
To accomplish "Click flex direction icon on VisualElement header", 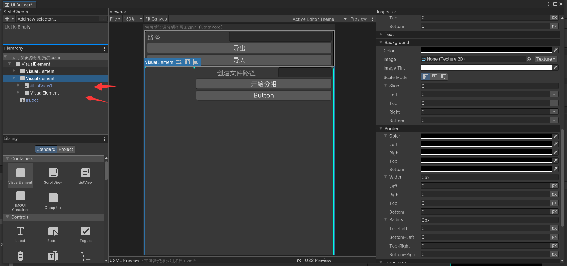I will click(179, 62).
